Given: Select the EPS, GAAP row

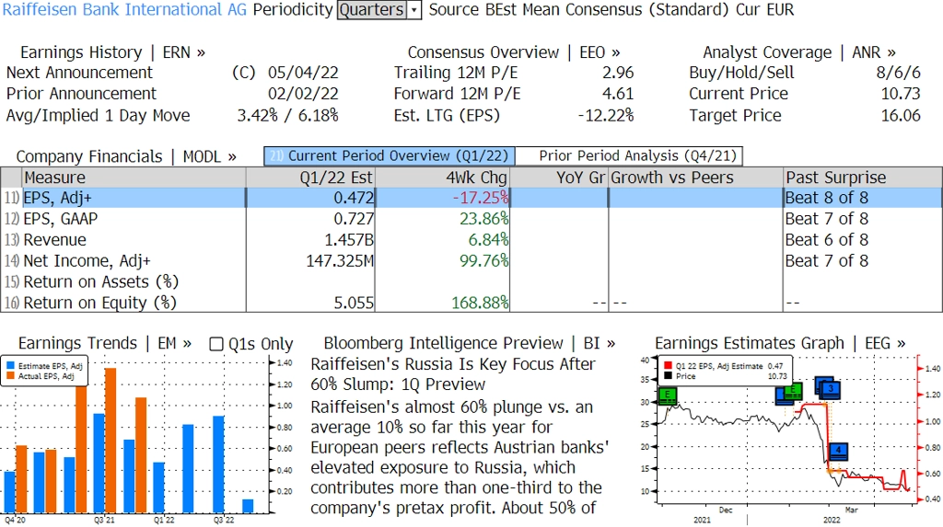Looking at the screenshot, I should (471, 219).
